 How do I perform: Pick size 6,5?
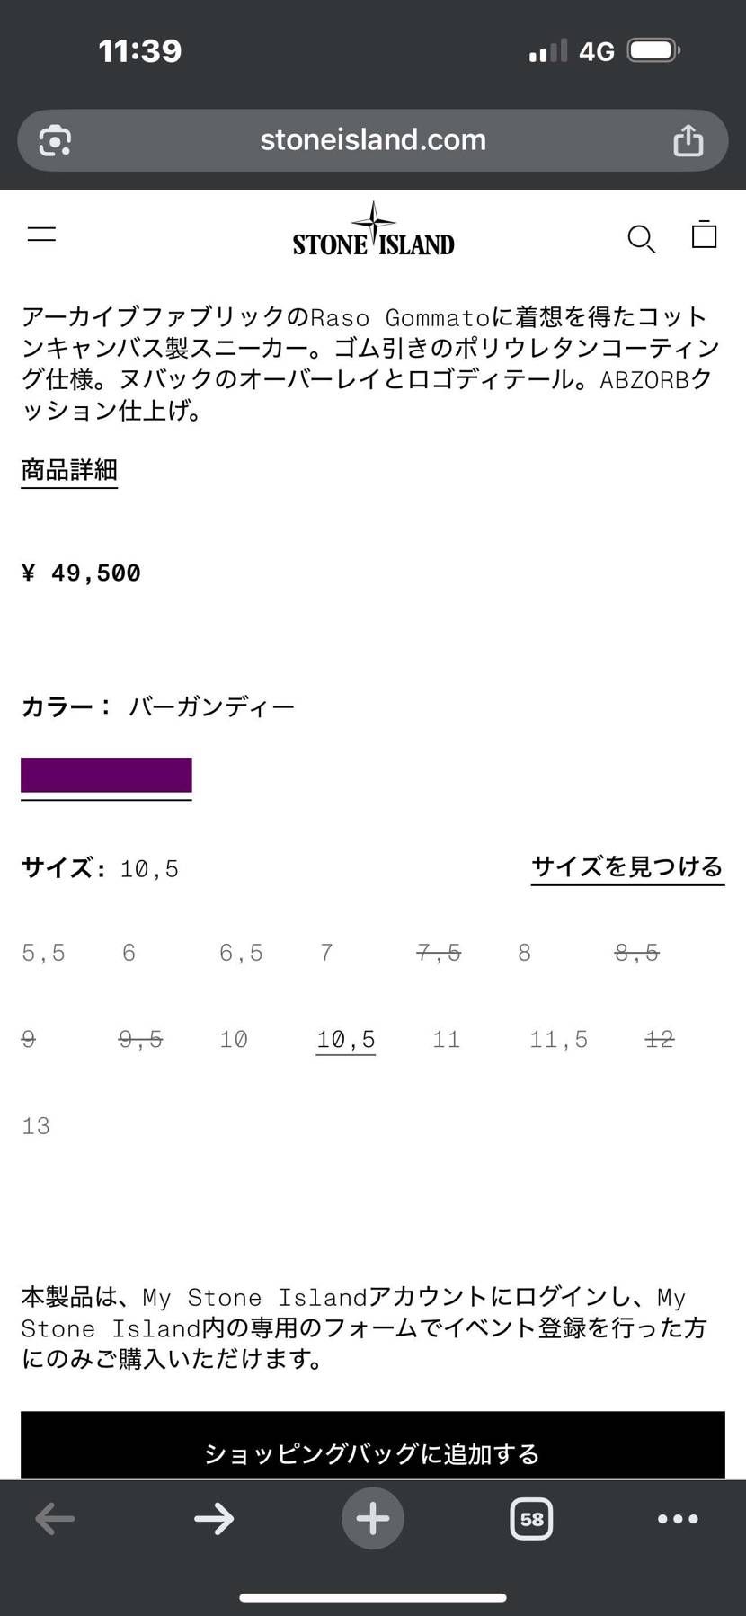pos(241,953)
